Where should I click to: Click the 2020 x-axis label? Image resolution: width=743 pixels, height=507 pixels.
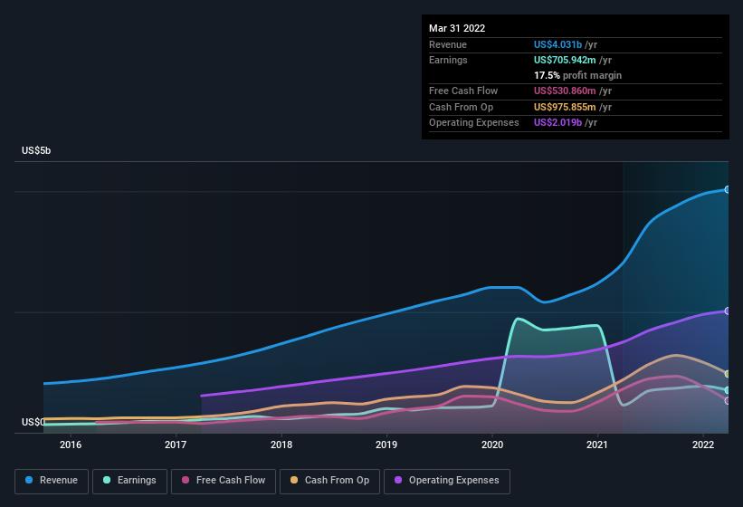(x=491, y=445)
